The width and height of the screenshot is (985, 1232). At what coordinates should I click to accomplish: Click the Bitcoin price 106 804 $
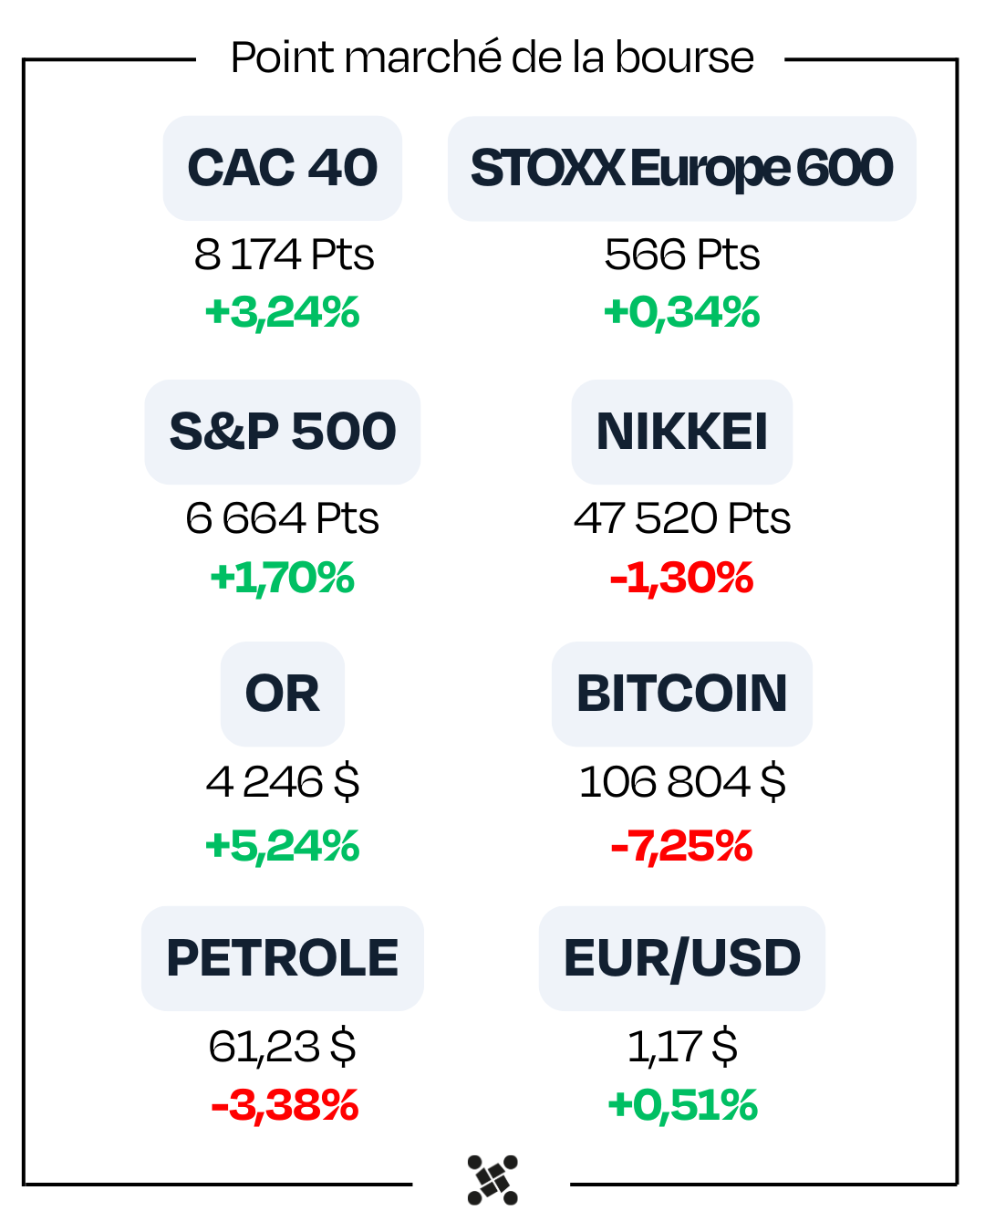[681, 782]
